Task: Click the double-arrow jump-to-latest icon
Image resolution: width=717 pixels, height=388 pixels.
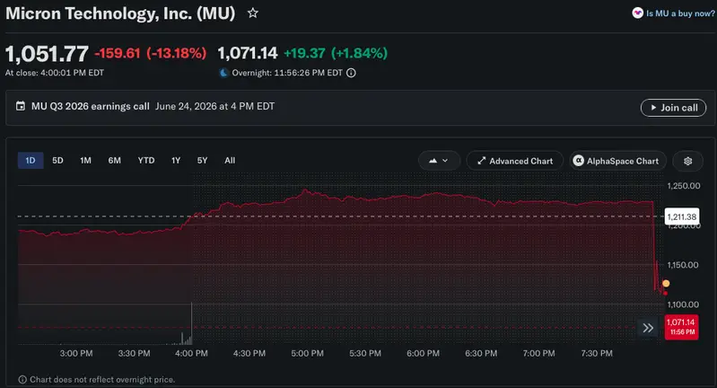Action: point(648,328)
